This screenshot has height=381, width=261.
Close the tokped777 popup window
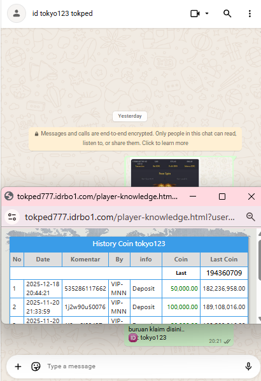(x=251, y=197)
